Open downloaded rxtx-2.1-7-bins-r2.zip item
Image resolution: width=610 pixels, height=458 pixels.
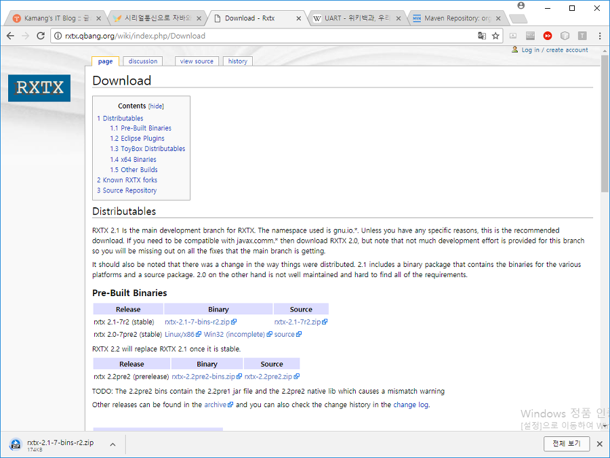tap(60, 444)
